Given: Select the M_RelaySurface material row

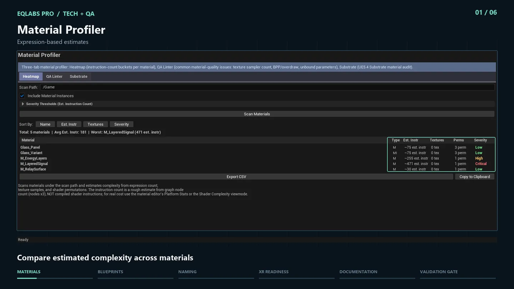Looking at the screenshot, I should coord(257,169).
